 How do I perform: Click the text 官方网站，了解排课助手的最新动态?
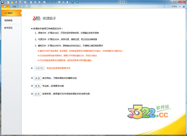(x=60, y=78)
